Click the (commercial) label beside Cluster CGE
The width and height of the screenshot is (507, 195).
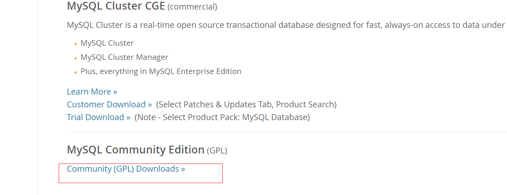pos(193,7)
